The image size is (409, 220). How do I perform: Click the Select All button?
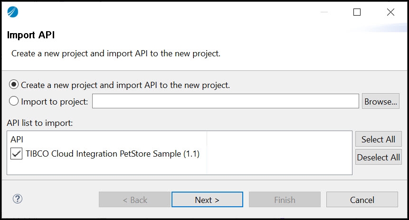tap(378, 139)
